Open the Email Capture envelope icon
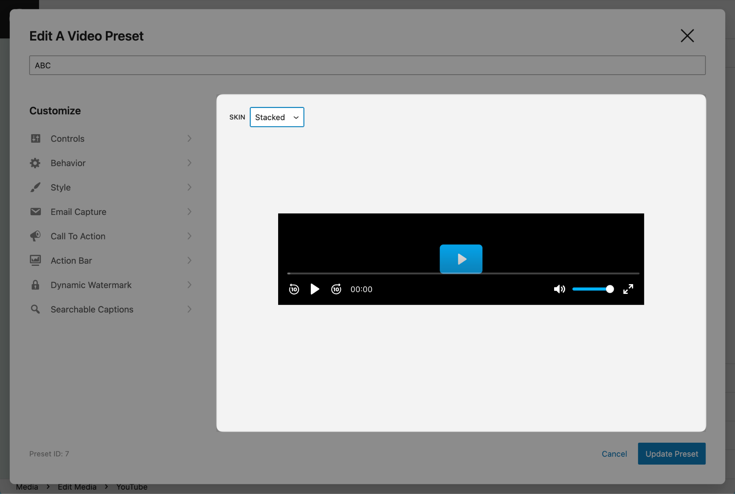Image resolution: width=735 pixels, height=494 pixels. pos(36,212)
